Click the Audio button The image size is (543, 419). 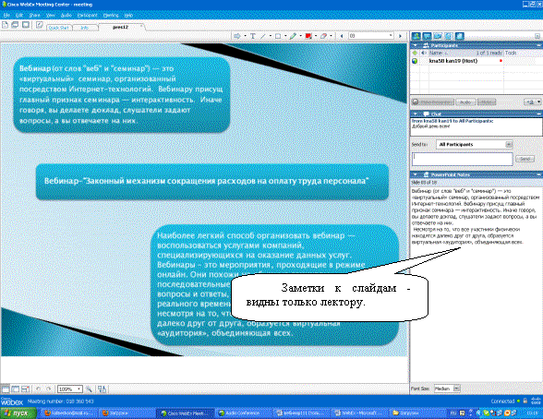pos(465,102)
